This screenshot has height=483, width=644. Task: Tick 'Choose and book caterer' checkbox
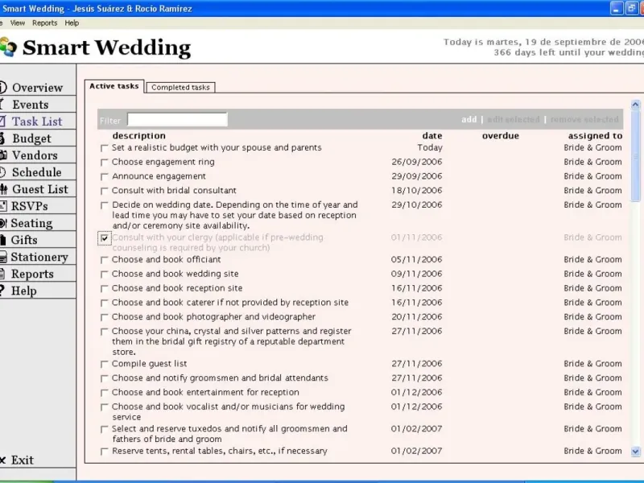105,303
